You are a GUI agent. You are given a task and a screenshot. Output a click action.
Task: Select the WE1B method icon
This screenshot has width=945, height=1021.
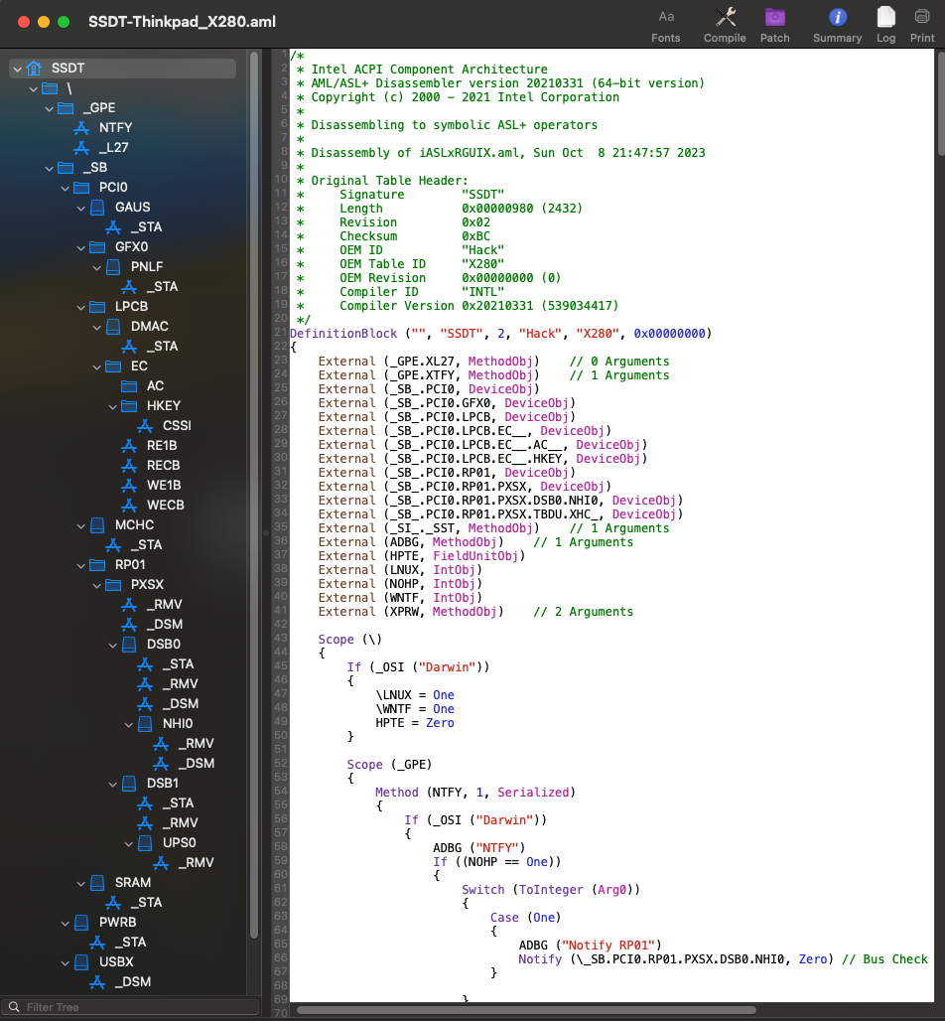129,485
